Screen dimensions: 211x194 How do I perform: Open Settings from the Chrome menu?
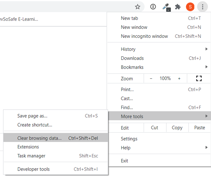[x=129, y=139]
